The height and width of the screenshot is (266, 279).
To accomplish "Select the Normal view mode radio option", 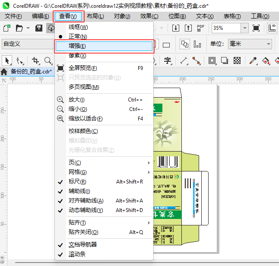I will click(104, 36).
